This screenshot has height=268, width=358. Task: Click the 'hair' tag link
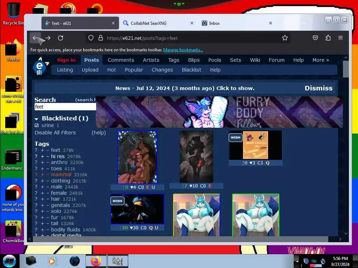click(x=56, y=199)
